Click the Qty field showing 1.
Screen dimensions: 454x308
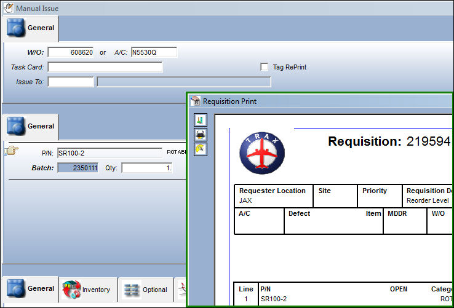click(x=147, y=168)
